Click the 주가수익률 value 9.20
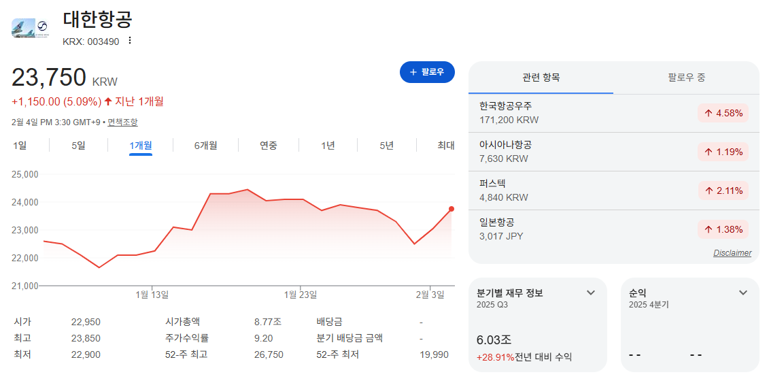 click(x=264, y=338)
